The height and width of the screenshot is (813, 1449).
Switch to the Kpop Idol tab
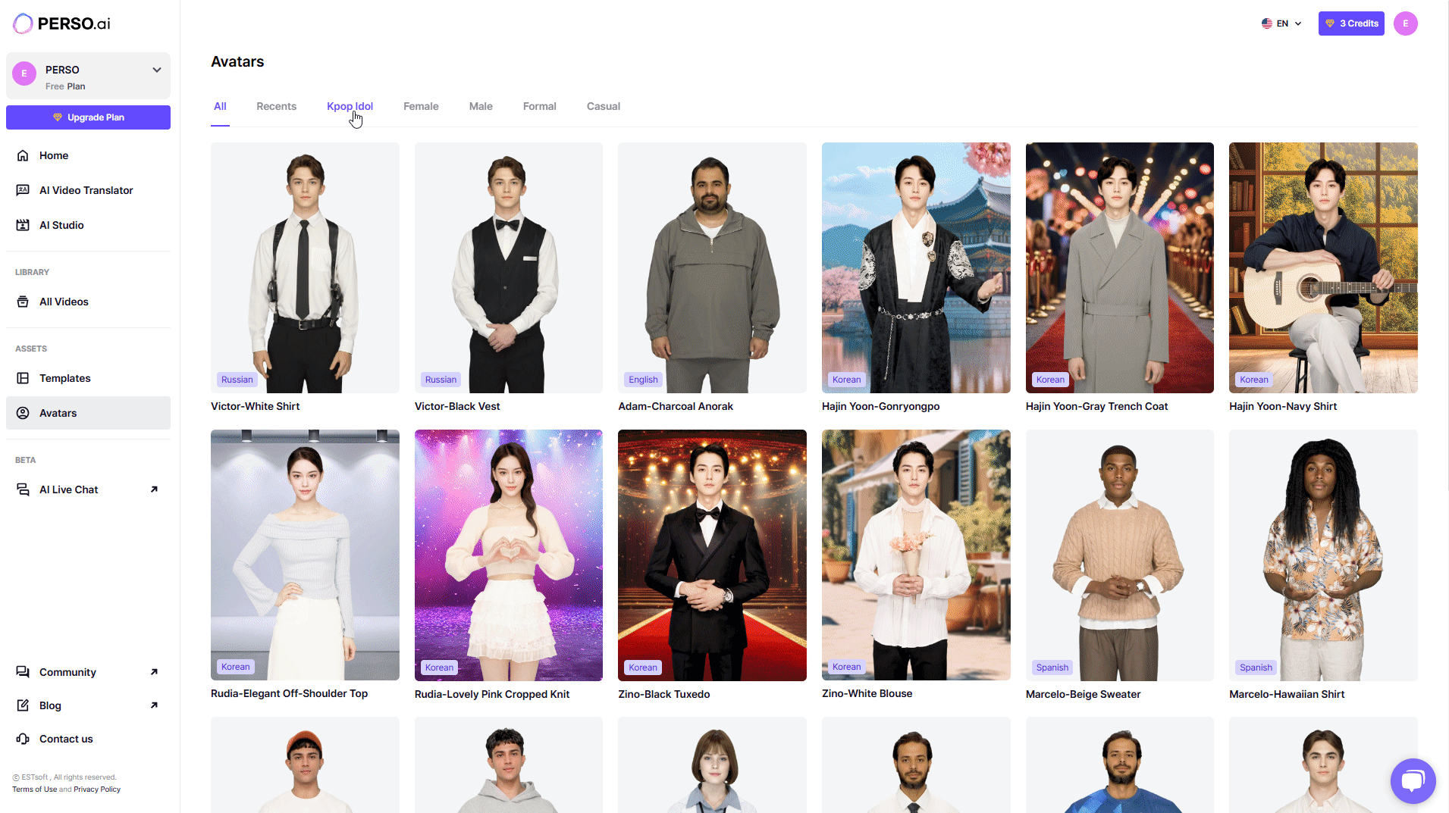(350, 106)
